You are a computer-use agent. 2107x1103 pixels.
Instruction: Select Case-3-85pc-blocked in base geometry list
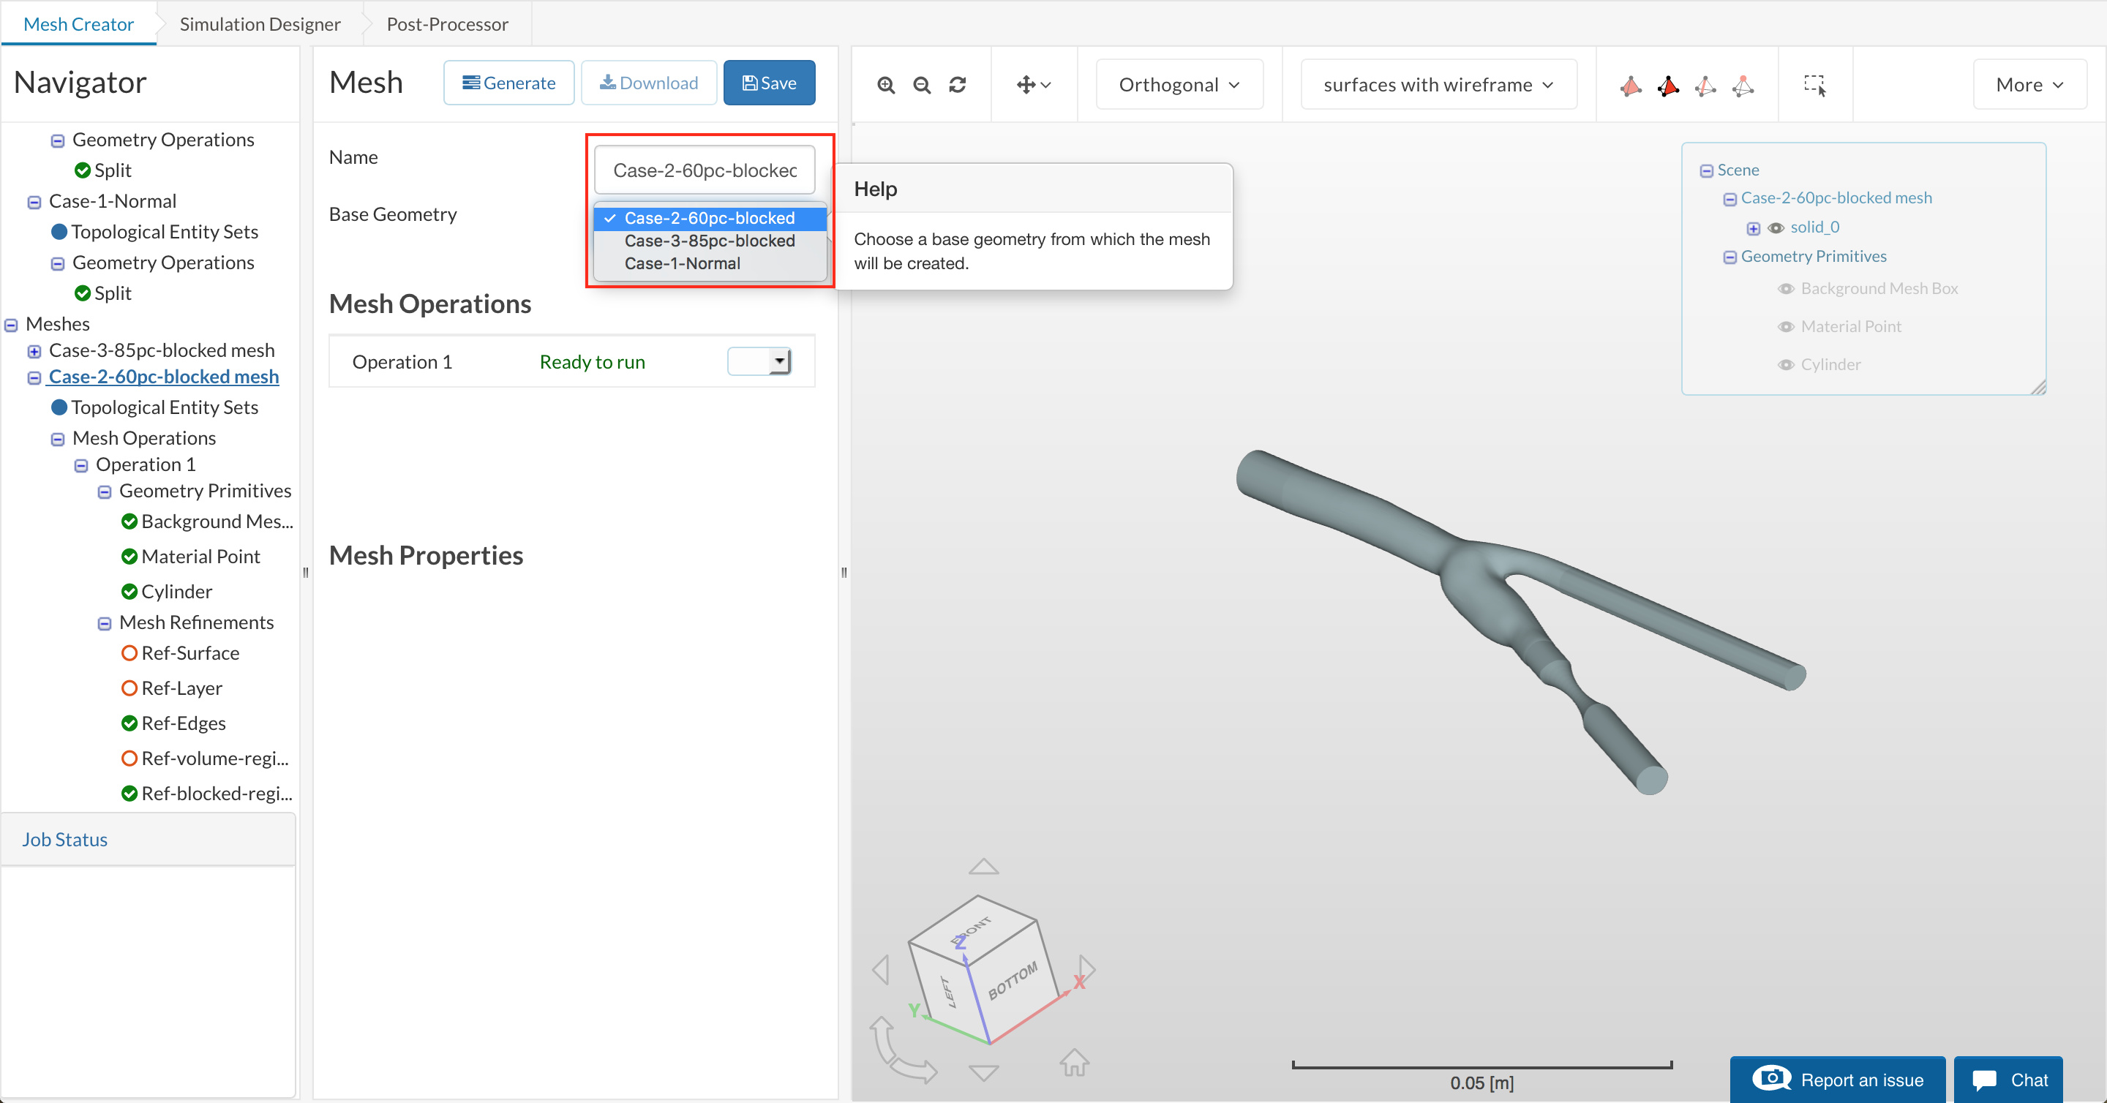(x=708, y=241)
